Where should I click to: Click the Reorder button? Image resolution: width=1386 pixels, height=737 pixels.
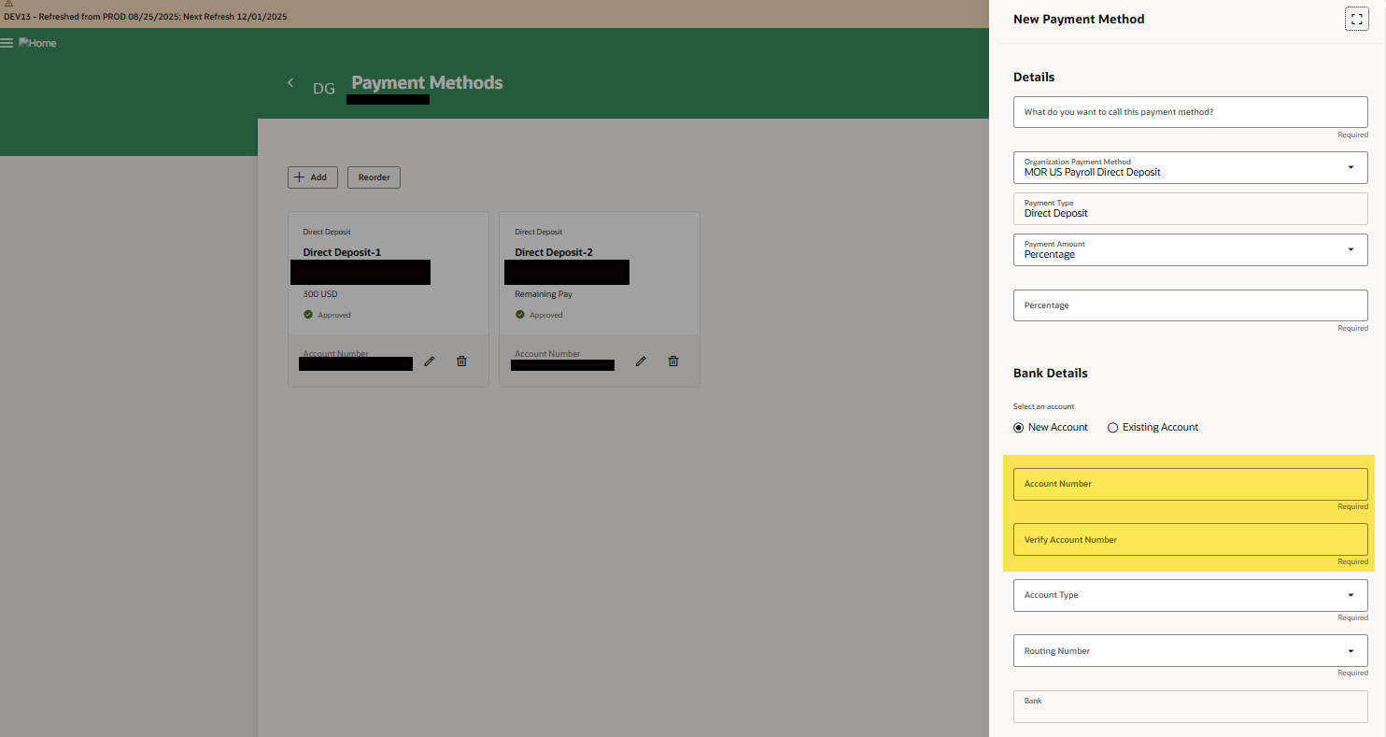[x=374, y=177]
